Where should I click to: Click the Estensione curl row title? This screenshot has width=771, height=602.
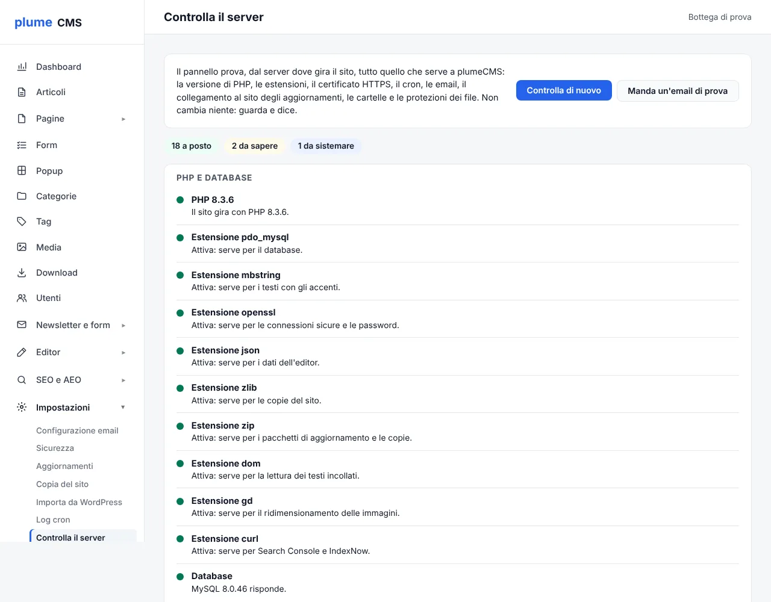point(225,539)
